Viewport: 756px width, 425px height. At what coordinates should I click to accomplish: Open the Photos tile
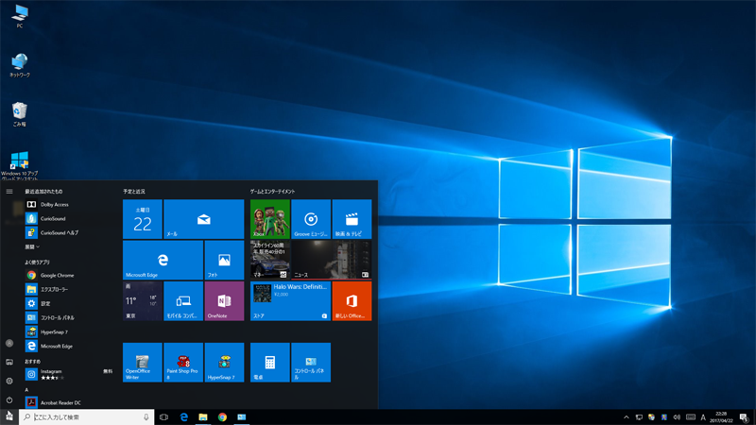point(224,261)
